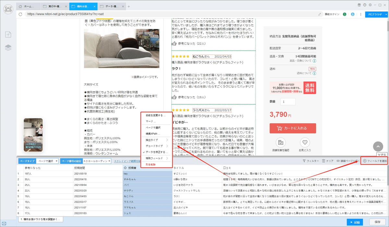Click the mail envelope icon in corner

pyautogui.click(x=4, y=223)
